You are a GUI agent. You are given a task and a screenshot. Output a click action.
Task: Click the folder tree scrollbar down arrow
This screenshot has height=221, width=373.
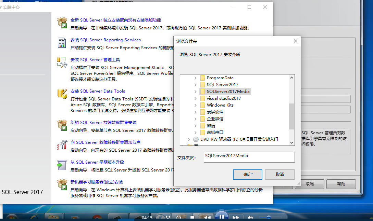(x=291, y=143)
